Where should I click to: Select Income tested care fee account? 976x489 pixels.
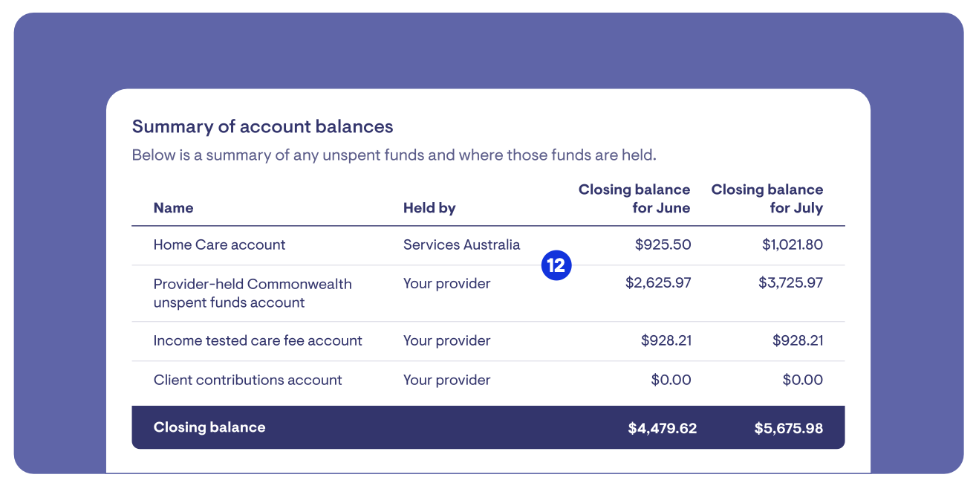click(x=258, y=340)
